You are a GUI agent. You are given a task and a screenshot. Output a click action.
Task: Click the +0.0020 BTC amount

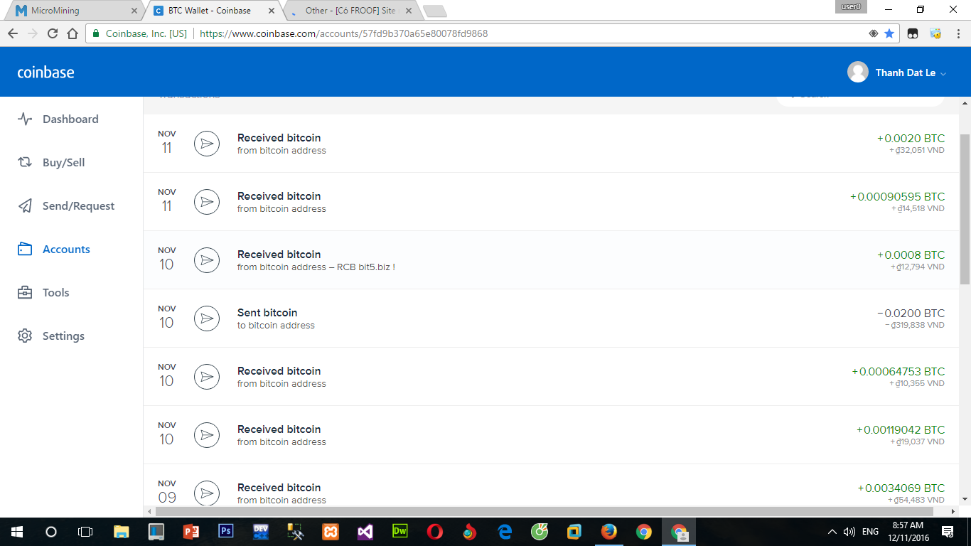[x=911, y=139]
